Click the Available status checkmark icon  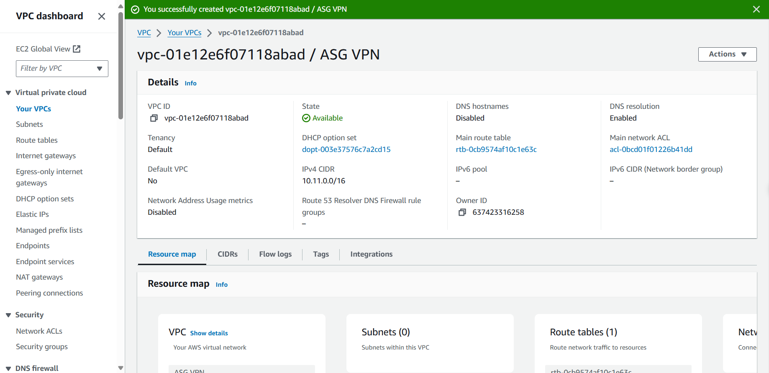[x=306, y=118]
